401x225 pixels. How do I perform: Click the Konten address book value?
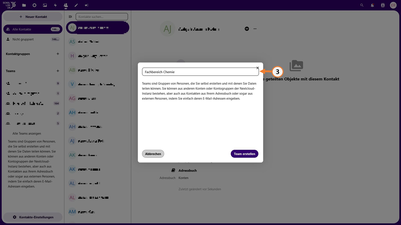pyautogui.click(x=184, y=178)
